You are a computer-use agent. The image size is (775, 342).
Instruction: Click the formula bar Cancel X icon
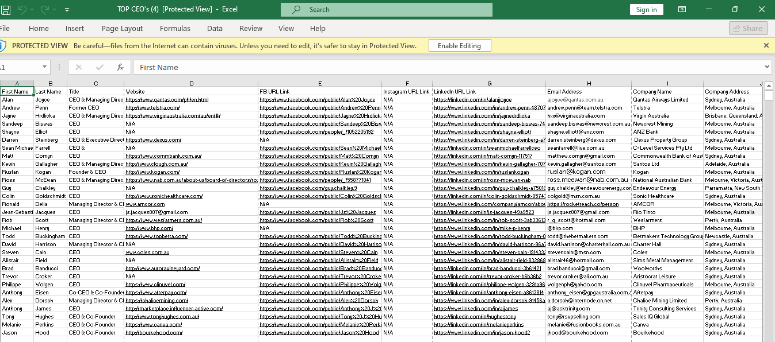click(x=79, y=67)
